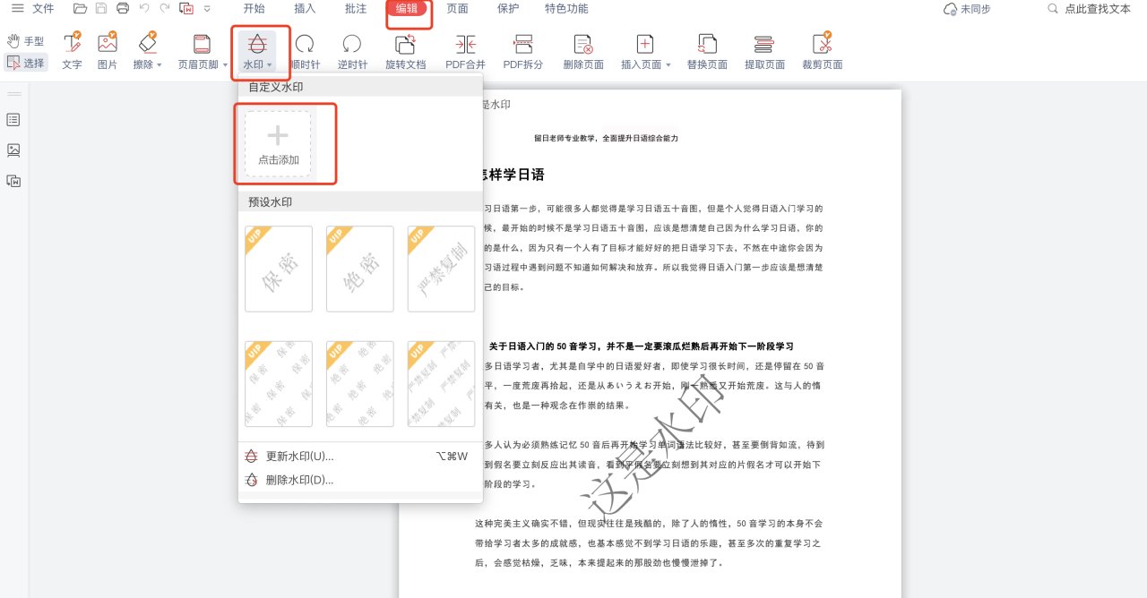
Task: Open the 提取页面 extract pages tool
Action: [x=763, y=49]
